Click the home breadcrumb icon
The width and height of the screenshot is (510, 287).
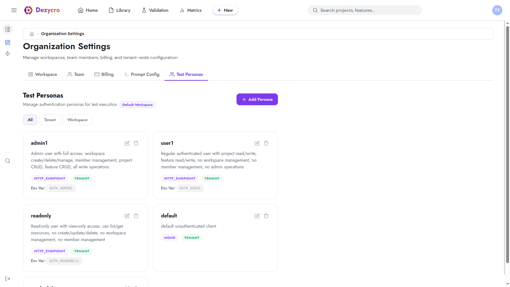32,34
